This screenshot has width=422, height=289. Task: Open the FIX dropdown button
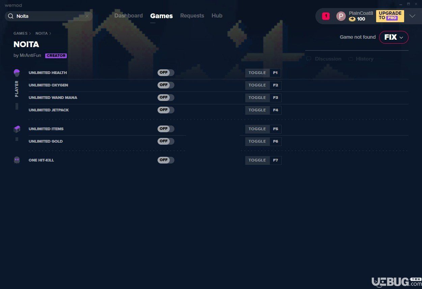(x=394, y=37)
